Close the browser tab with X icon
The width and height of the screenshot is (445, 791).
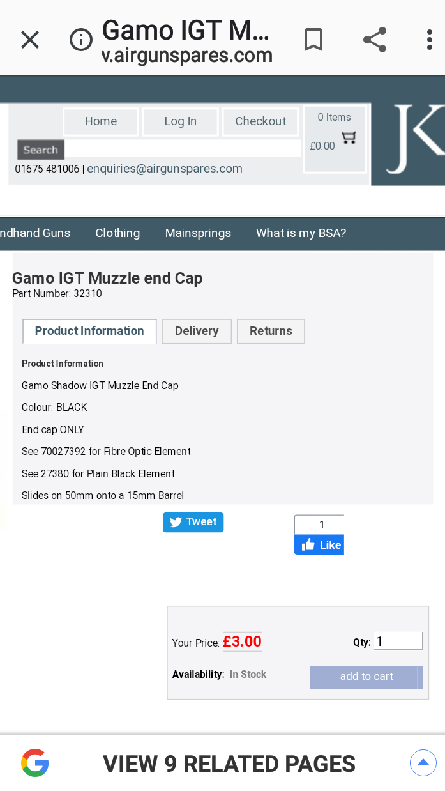(x=30, y=40)
